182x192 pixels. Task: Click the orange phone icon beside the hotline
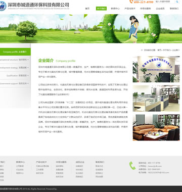[x=131, y=2]
